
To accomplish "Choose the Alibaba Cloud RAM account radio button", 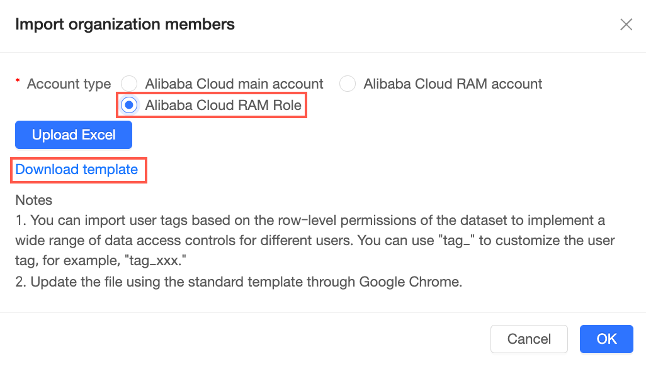I will tap(348, 84).
